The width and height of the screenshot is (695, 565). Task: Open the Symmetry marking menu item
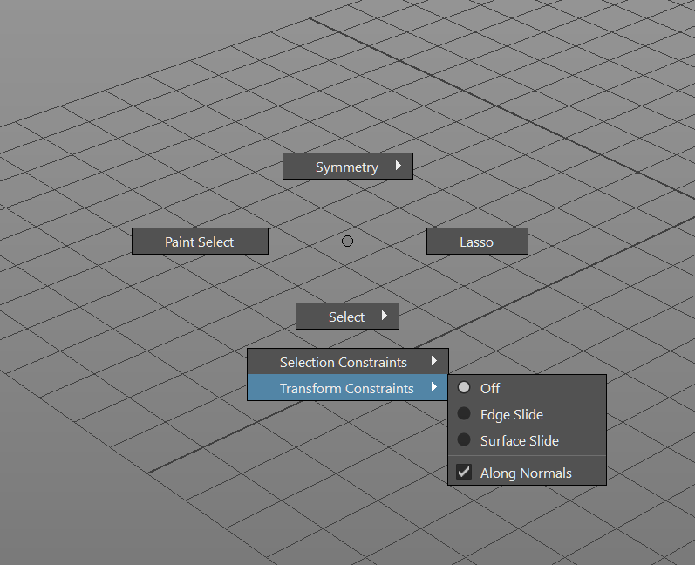point(347,167)
